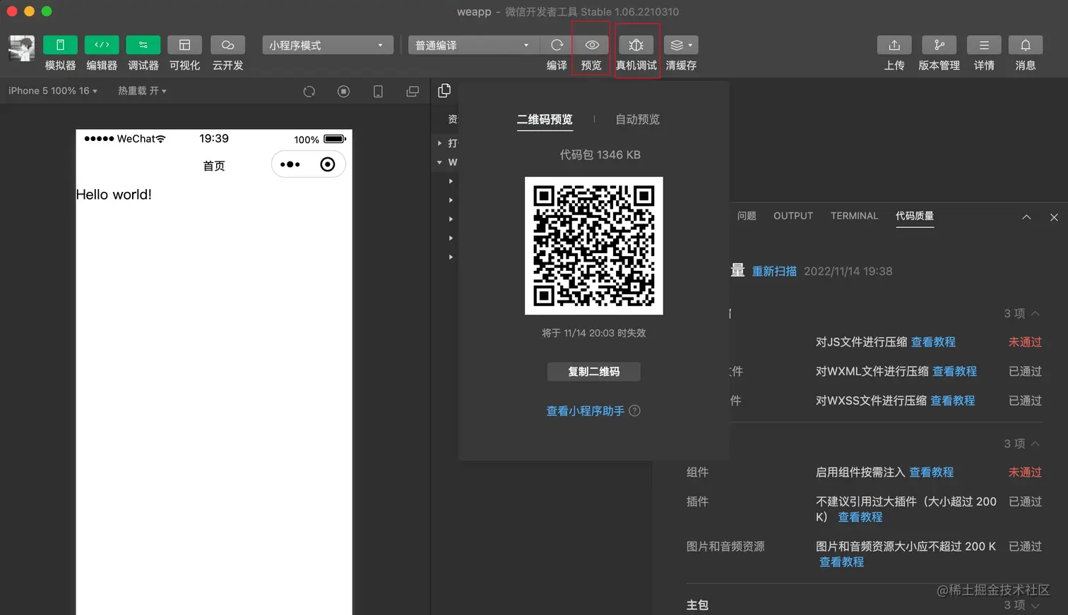1068x615 pixels.
Task: Open the tutorial link for JS file compression
Action: (933, 342)
